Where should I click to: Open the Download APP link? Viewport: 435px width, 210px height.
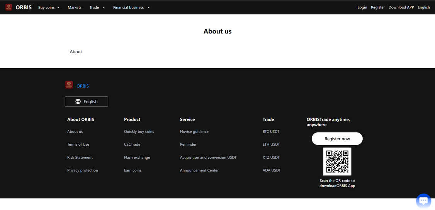[401, 7]
